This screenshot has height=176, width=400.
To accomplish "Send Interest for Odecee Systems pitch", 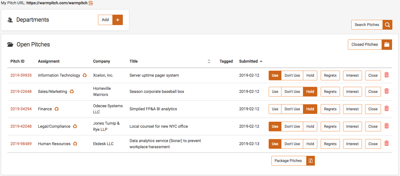I will pyautogui.click(x=353, y=109).
